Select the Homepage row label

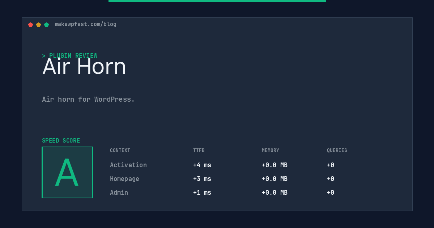[x=124, y=179]
